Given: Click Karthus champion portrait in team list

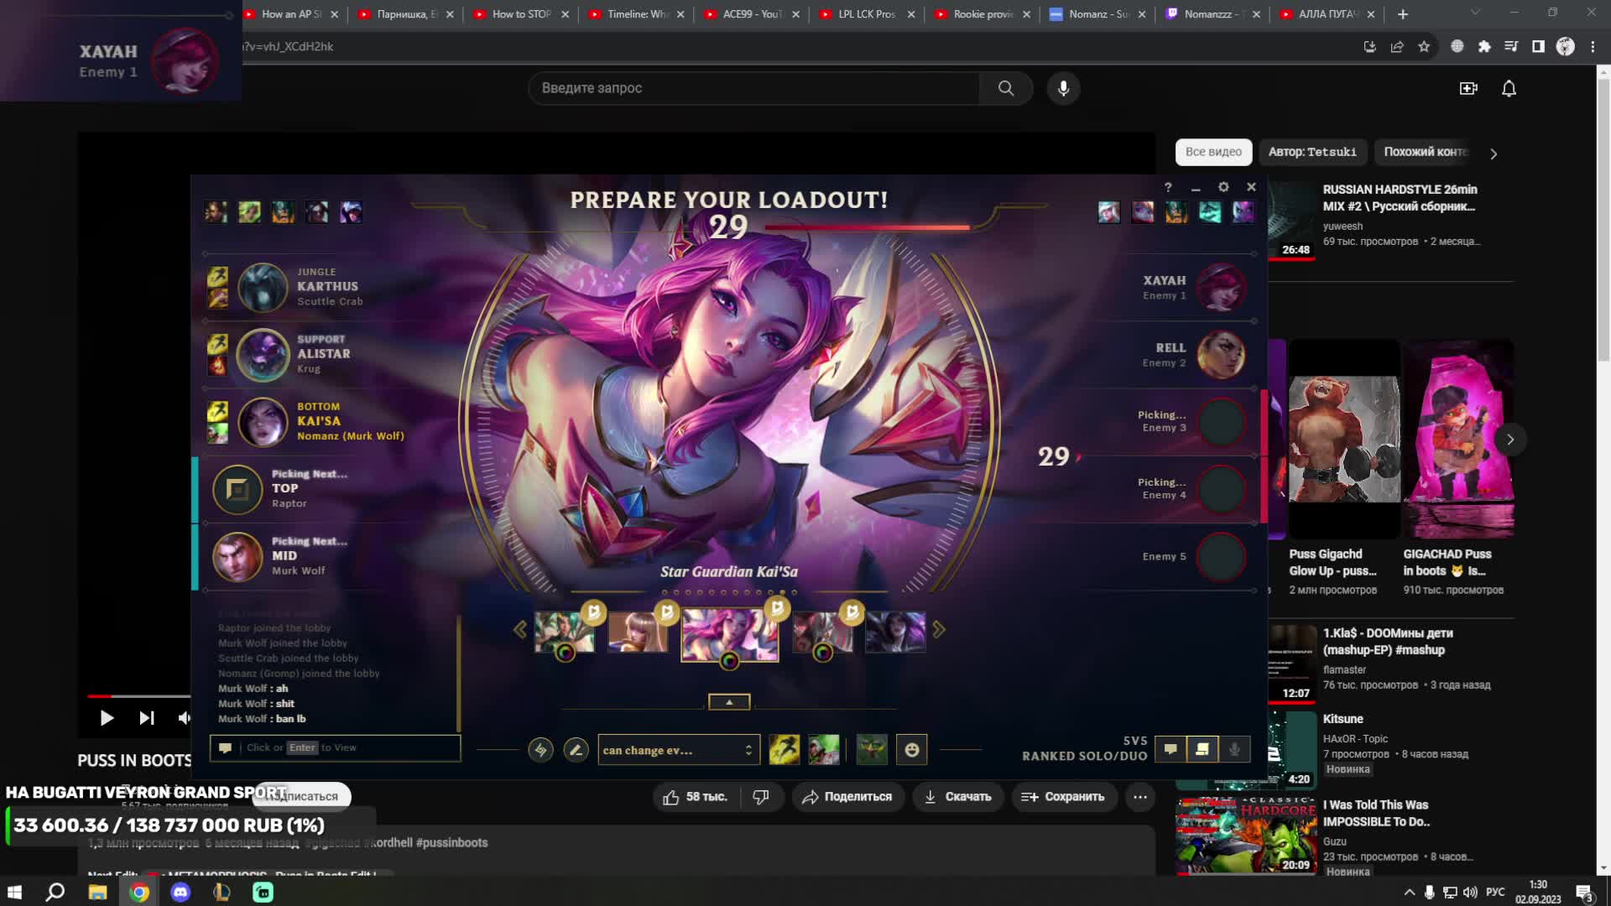Looking at the screenshot, I should (x=263, y=287).
